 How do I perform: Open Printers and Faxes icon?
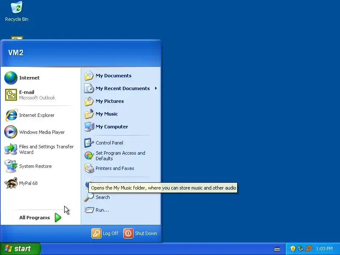click(89, 168)
